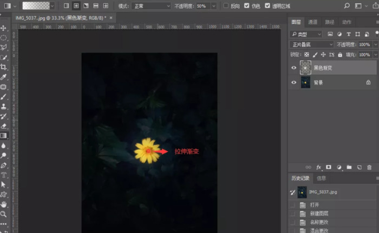
Task: Select the History Brush tool
Action: click(x=3, y=116)
